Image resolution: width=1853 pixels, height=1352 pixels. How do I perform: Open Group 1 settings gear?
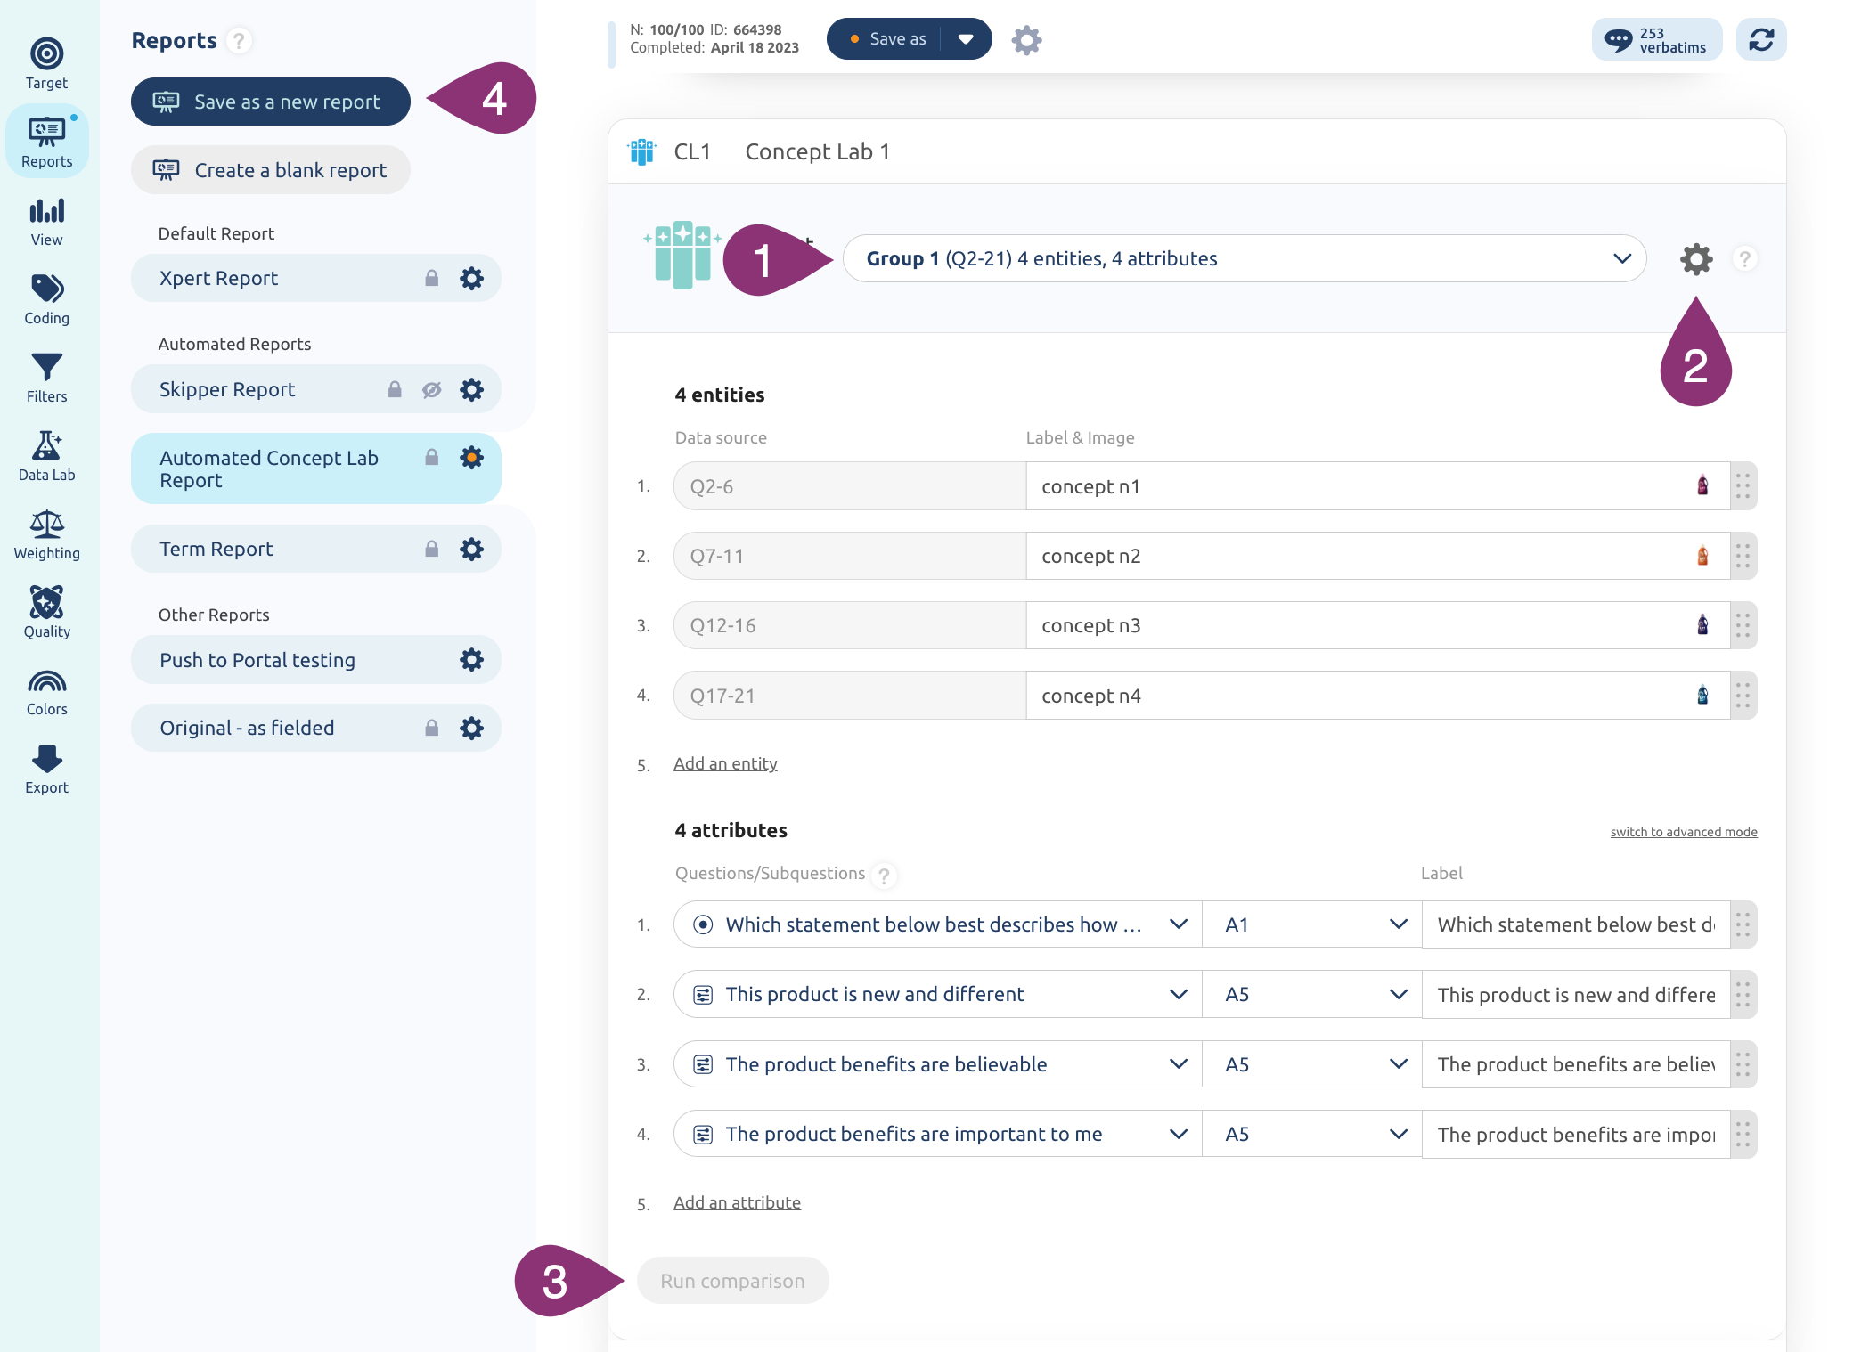1696,259
